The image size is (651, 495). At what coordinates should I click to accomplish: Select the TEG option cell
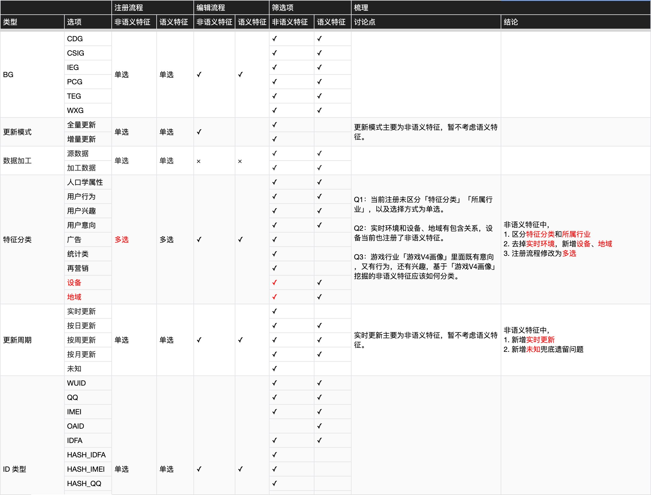(88, 96)
